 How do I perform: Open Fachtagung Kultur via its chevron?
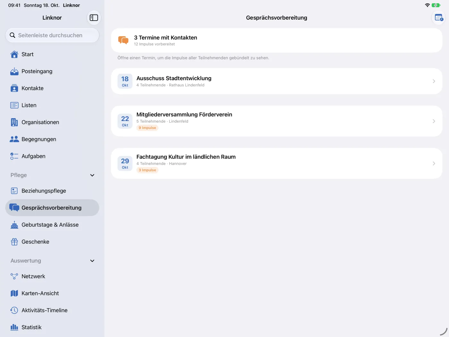[x=434, y=163]
